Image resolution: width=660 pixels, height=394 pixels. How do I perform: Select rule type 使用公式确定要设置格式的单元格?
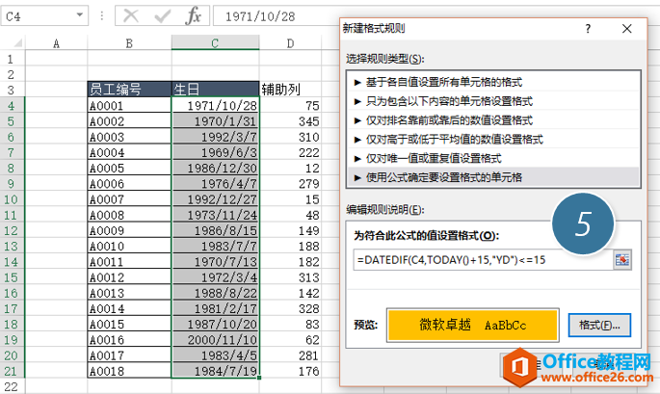point(493,177)
